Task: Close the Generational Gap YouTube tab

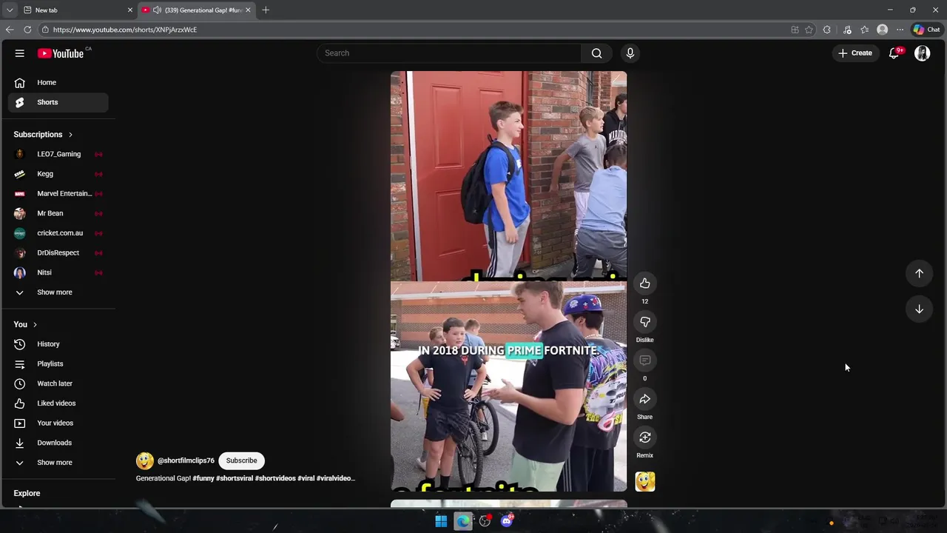Action: [x=248, y=10]
